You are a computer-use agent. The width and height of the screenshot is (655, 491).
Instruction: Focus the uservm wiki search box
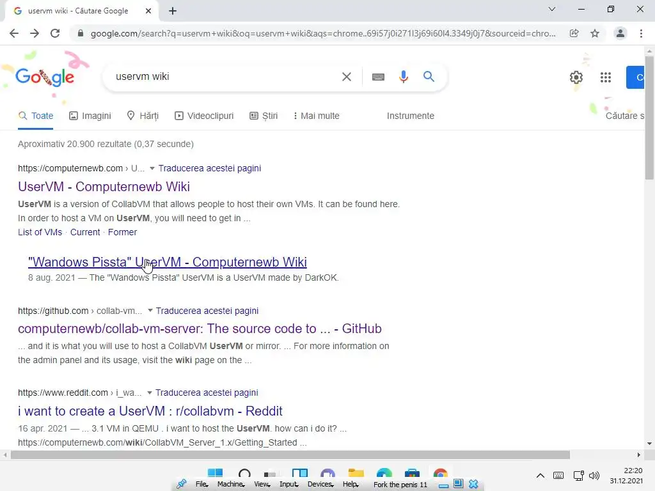tap(226, 77)
